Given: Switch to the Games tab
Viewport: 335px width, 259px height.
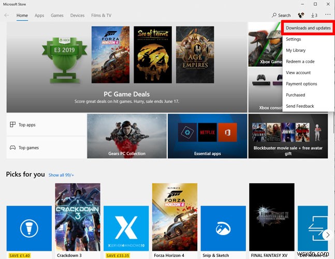Looking at the screenshot, I should coord(57,16).
